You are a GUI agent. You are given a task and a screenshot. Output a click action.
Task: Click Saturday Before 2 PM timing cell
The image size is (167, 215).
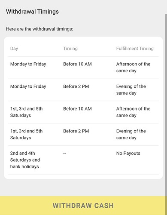[x=76, y=131]
